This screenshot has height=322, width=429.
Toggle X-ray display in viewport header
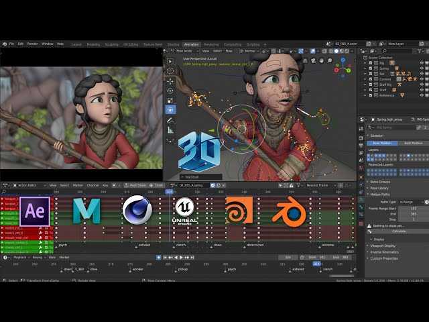[324, 51]
